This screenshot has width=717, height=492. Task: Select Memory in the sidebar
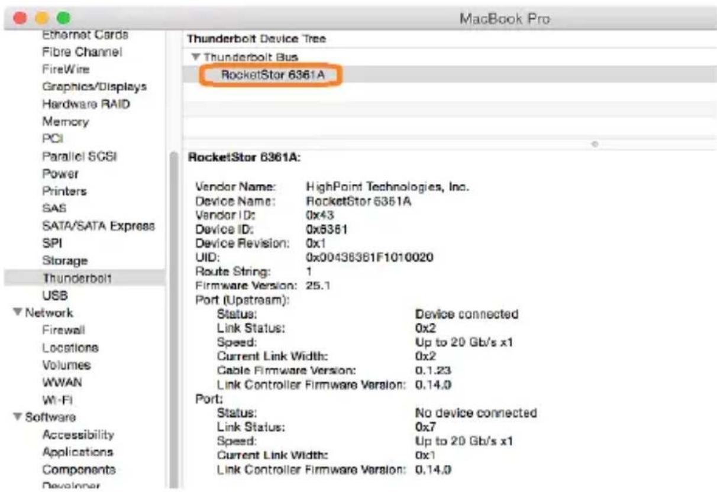point(65,121)
